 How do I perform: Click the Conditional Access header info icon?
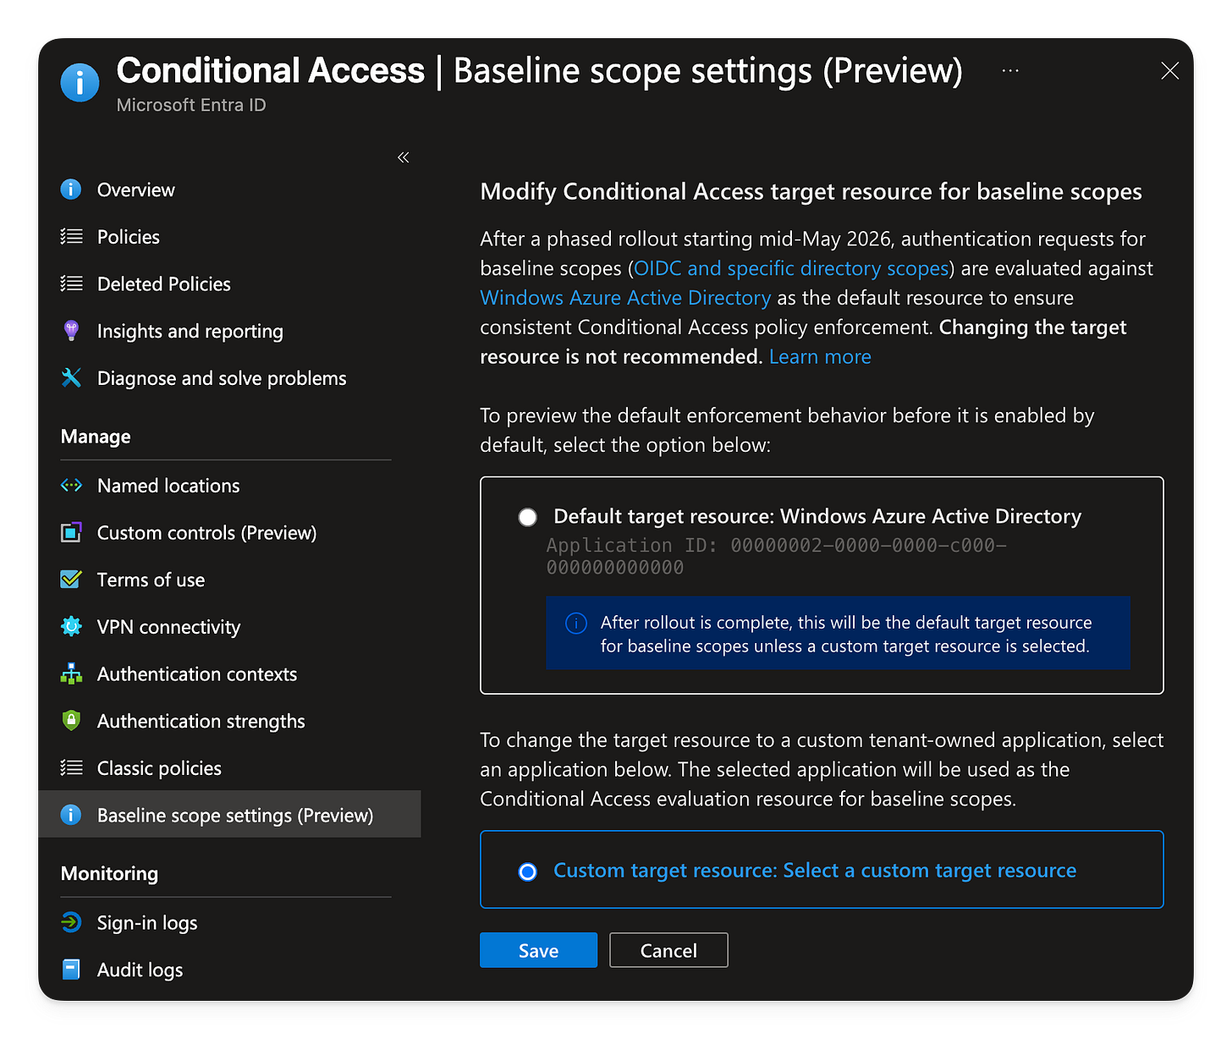point(80,82)
